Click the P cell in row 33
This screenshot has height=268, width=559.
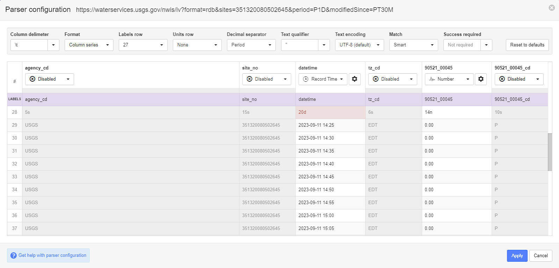[520, 177]
